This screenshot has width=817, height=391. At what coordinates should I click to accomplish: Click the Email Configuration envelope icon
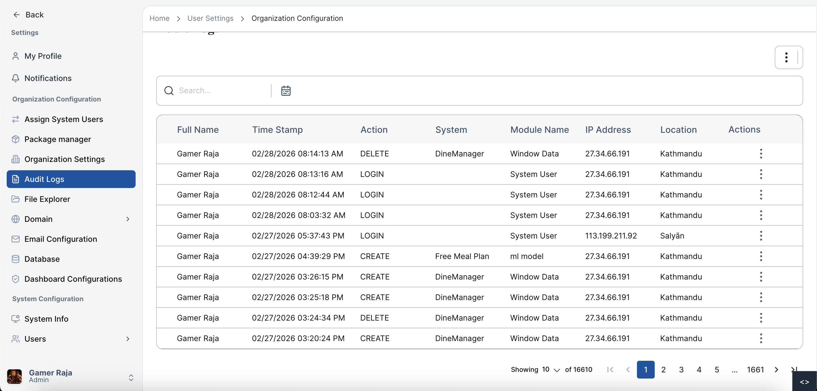[x=16, y=239]
